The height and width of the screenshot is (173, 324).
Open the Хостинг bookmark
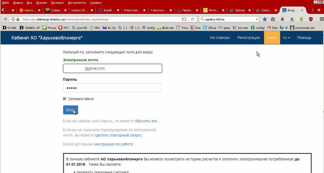point(240,28)
